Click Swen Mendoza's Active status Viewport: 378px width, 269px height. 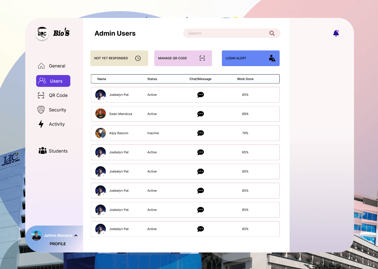[x=152, y=114]
